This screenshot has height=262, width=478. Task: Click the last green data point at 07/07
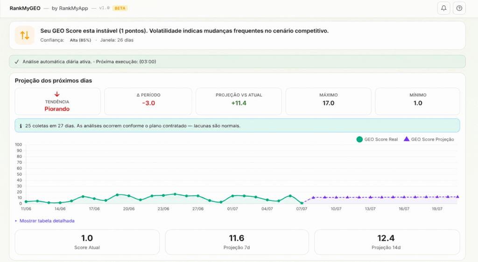tap(302, 203)
